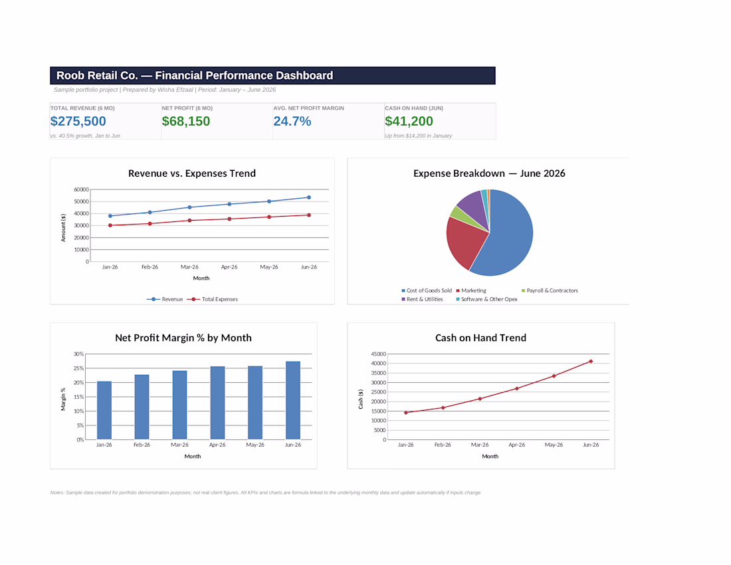Click the 45000 axis label in the cash chart
This screenshot has width=731, height=565.
click(379, 354)
